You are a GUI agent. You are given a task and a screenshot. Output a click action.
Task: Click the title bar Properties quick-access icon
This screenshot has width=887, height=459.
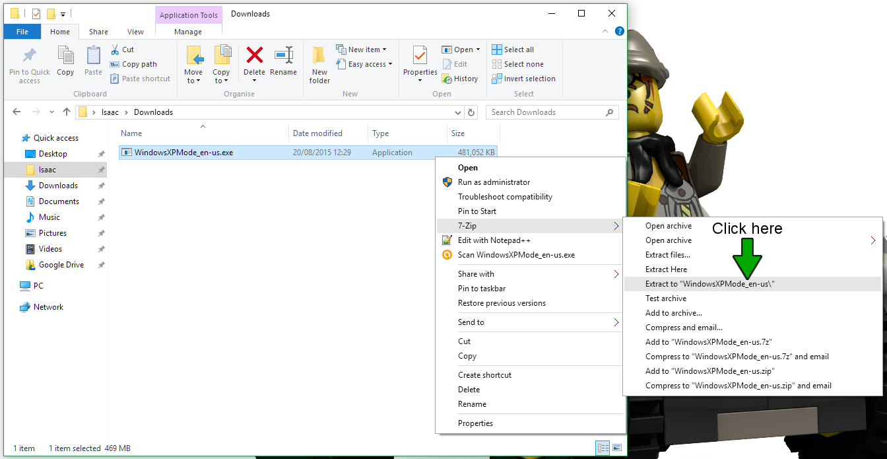point(36,13)
